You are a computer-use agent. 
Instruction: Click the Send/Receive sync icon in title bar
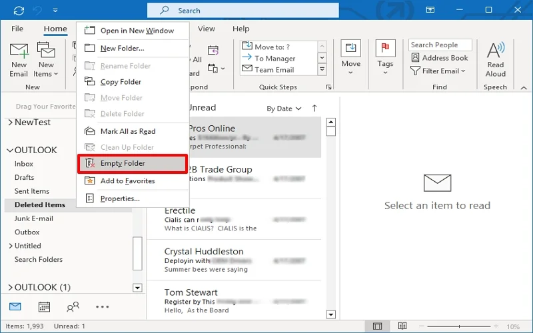(x=19, y=10)
